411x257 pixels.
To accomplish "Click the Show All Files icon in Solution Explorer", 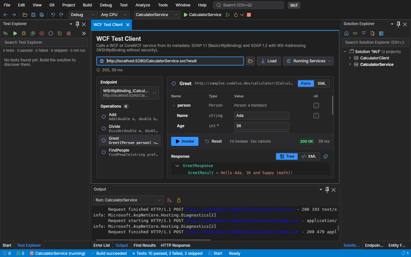I will pos(372,33).
